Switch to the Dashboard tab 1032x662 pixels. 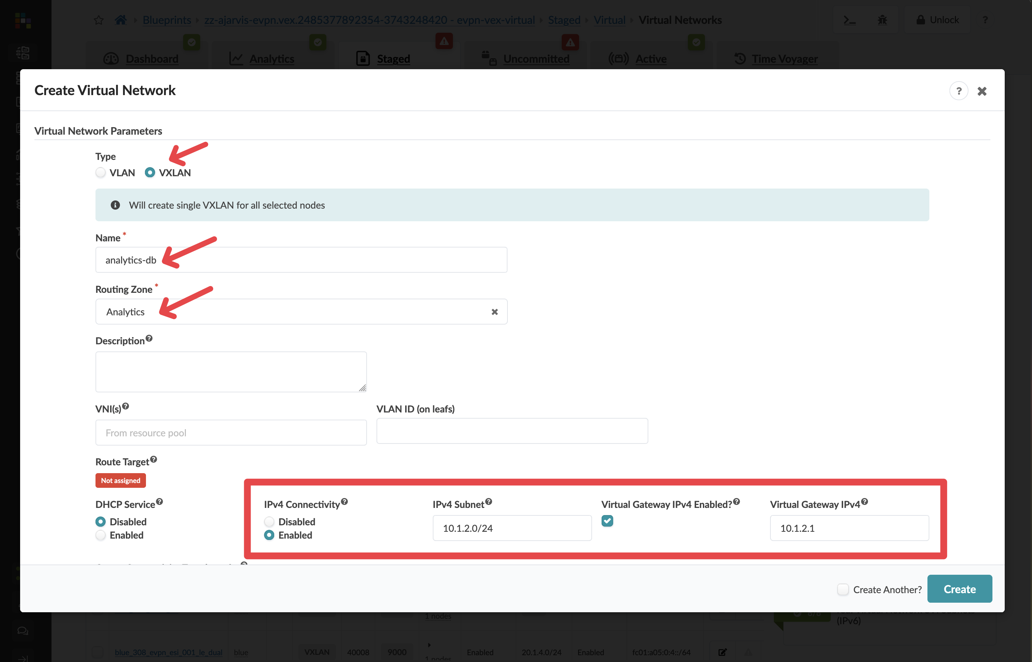(x=151, y=59)
